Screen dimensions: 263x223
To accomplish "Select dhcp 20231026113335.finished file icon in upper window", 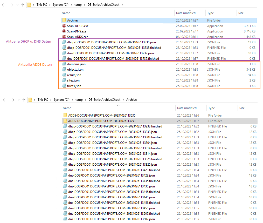I will pos(64,48).
